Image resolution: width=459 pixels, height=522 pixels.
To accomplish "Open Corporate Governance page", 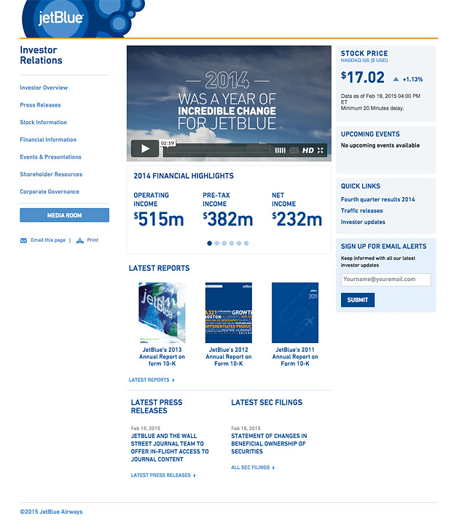I will tap(50, 191).
